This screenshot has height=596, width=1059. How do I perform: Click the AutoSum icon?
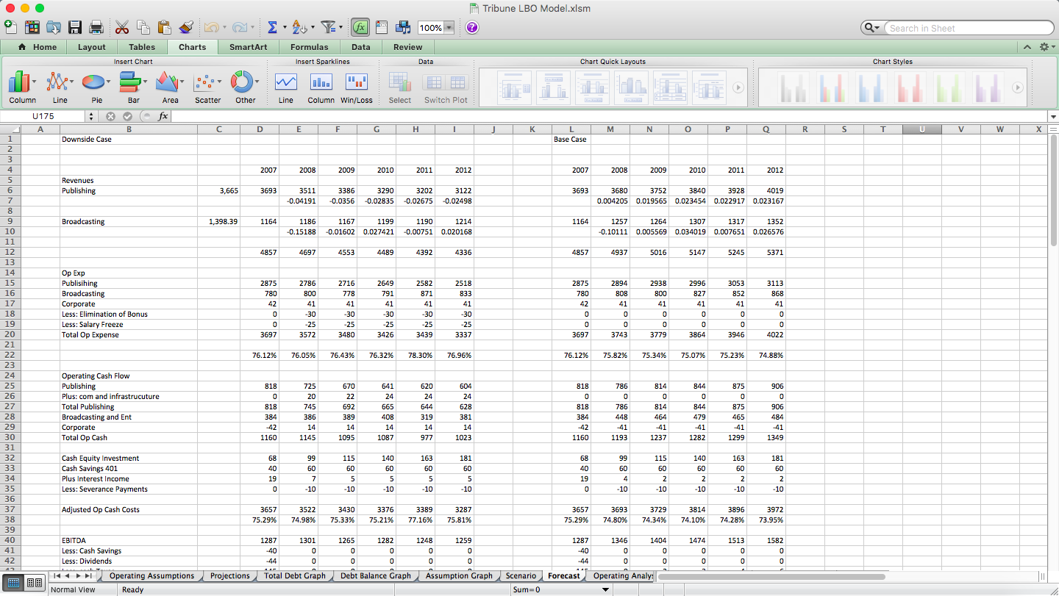[274, 27]
